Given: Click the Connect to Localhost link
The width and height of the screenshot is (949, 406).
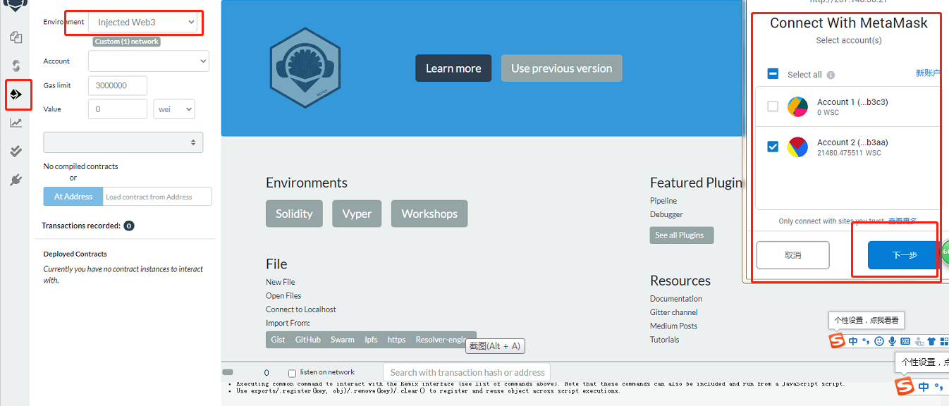Looking at the screenshot, I should [301, 309].
